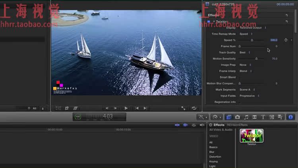Image resolution: width=298 pixels, height=168 pixels.
Task: Go to previous edit point
Action: click(x=137, y=108)
